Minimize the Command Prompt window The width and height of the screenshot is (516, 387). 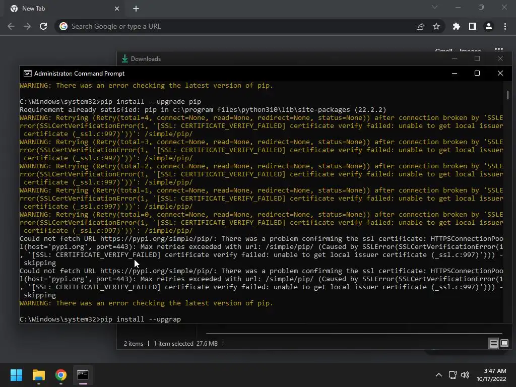click(x=455, y=74)
